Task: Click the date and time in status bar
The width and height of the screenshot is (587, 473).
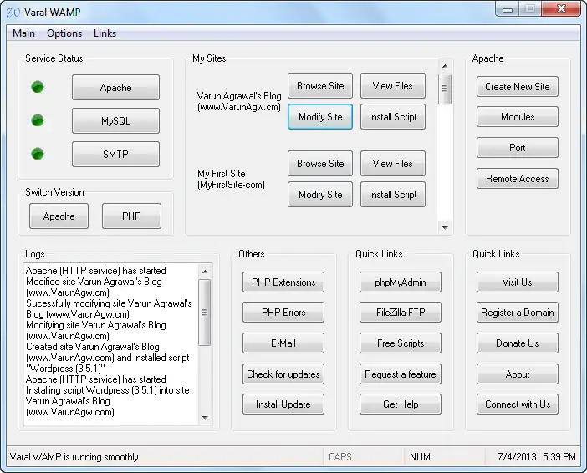Action: click(537, 457)
